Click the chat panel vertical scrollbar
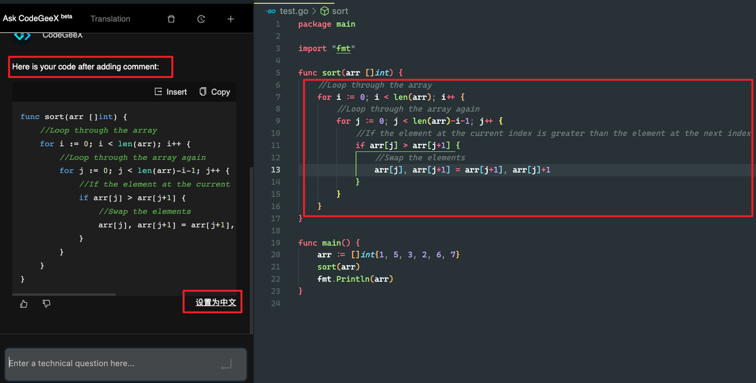Screen dimensions: 756x383 251,247
